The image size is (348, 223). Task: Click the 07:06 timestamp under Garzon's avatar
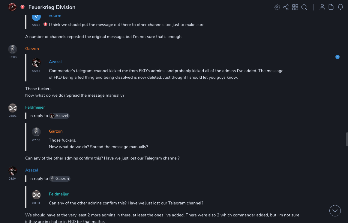coord(13,57)
